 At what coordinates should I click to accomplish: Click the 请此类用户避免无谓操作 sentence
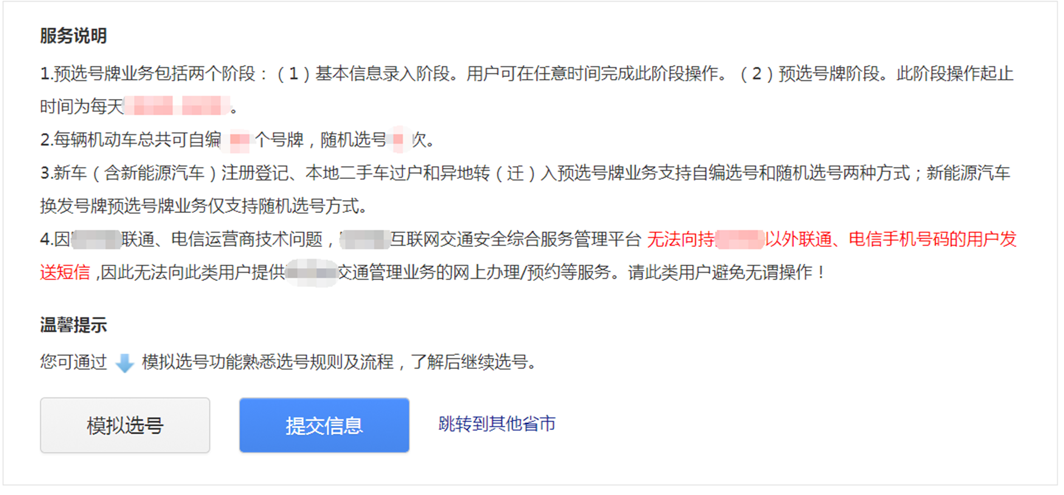(x=727, y=273)
